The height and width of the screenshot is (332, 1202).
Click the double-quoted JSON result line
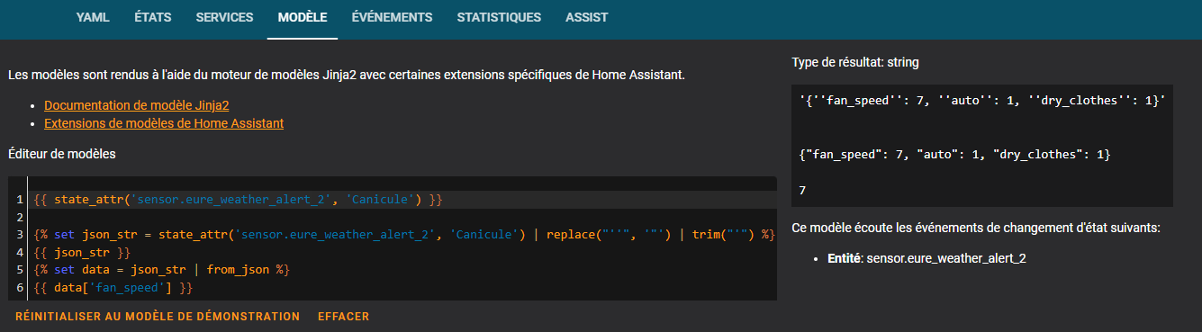[x=955, y=155]
